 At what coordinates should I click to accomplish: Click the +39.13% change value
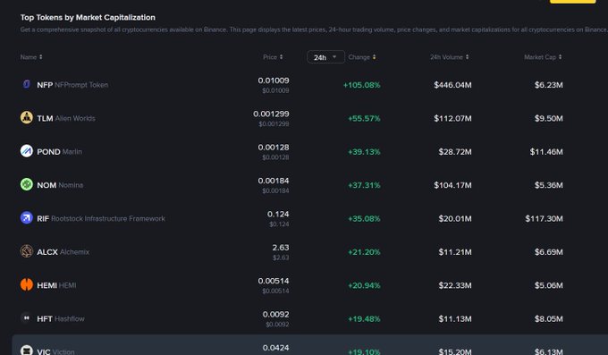tap(364, 151)
